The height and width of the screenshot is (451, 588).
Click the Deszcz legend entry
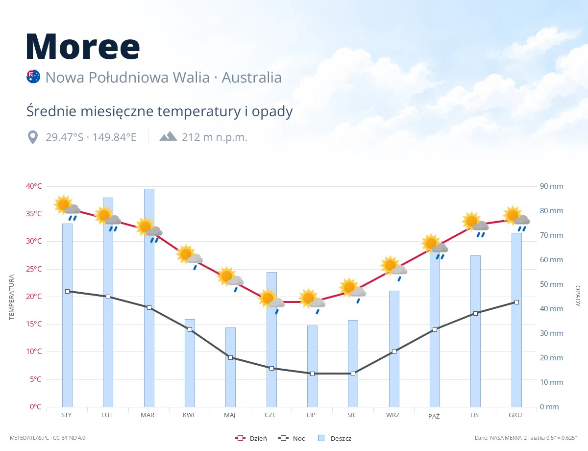click(x=334, y=438)
